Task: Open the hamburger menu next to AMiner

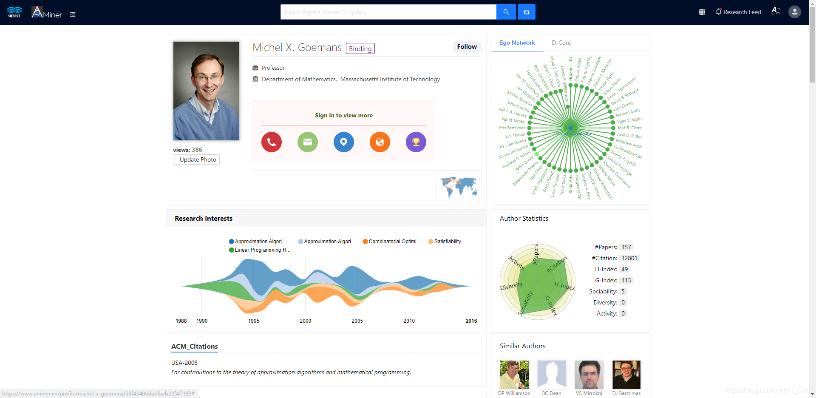Action: pos(73,14)
